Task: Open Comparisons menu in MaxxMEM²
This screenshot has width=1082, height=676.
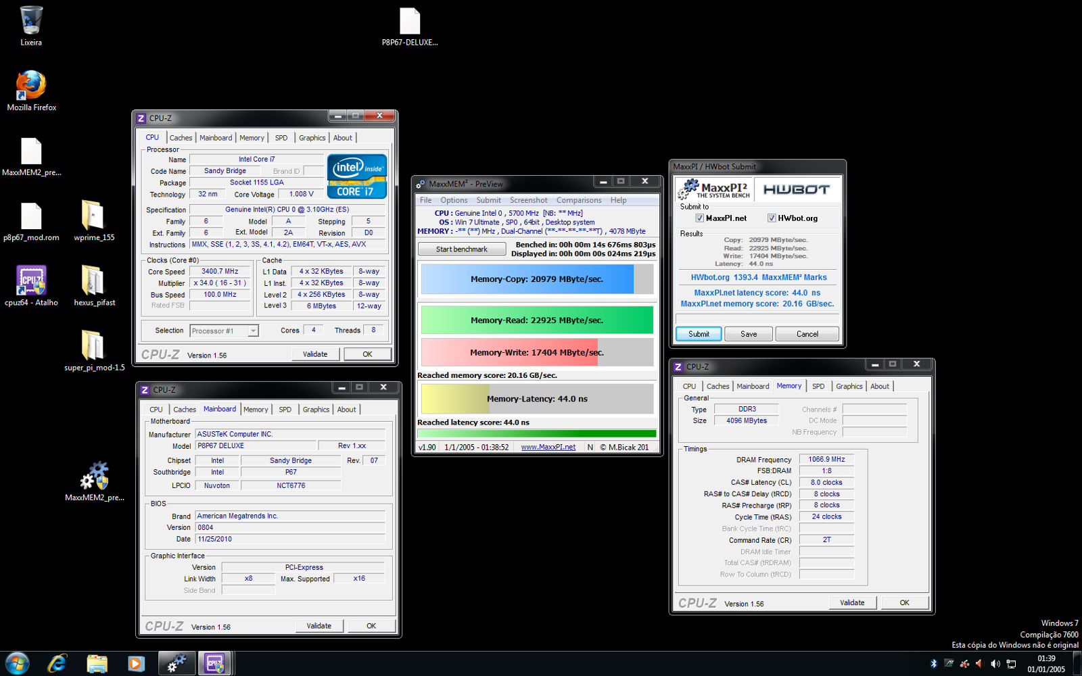Action: pyautogui.click(x=579, y=200)
